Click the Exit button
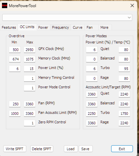 tap(122, 149)
